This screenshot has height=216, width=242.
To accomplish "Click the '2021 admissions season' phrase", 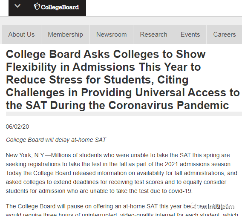I will (198, 164).
